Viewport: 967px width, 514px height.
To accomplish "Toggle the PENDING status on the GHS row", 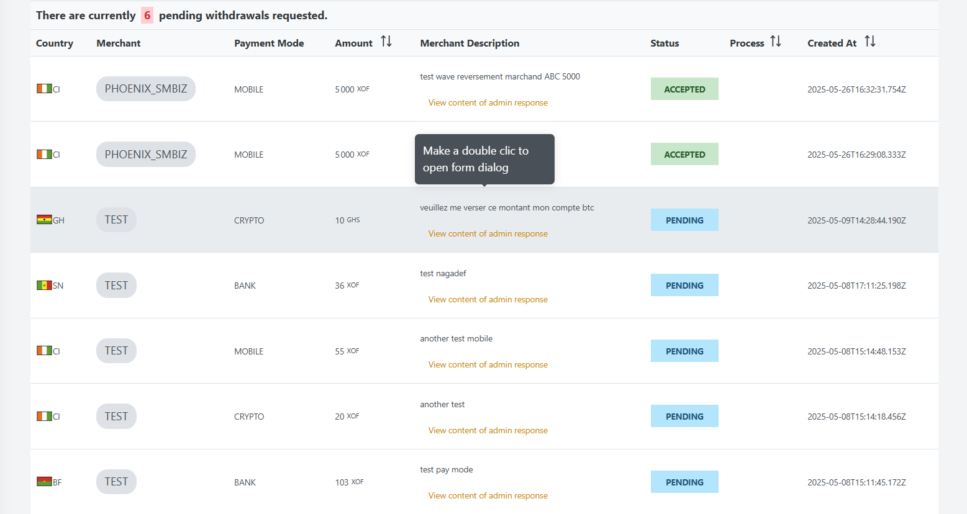I will click(x=684, y=219).
